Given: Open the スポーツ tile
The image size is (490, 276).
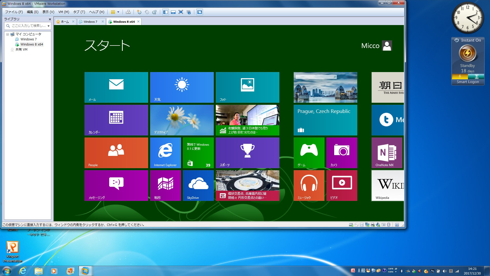Looking at the screenshot, I should [248, 153].
